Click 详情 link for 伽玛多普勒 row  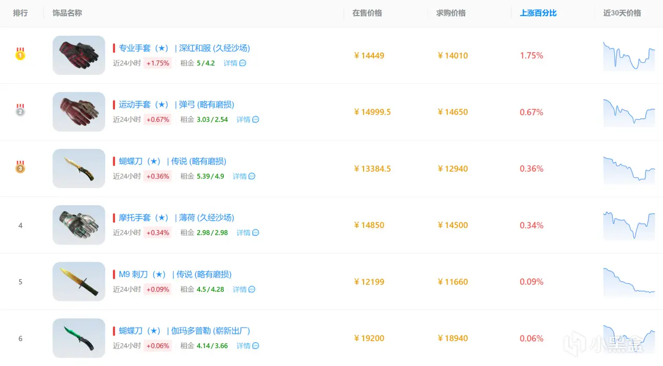point(243,346)
